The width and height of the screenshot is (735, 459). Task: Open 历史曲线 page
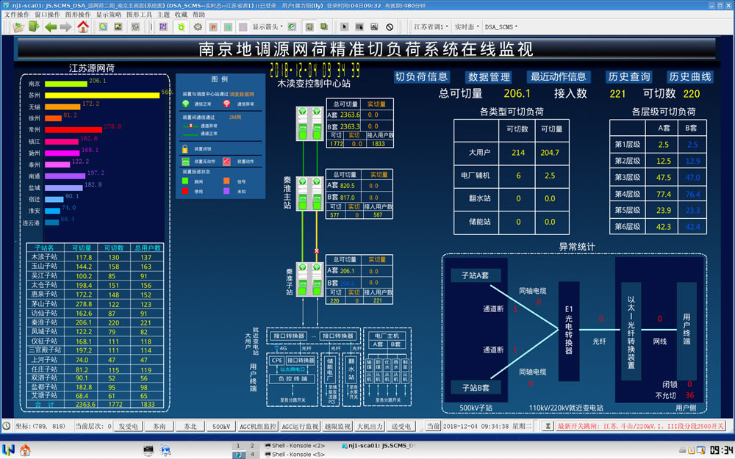[x=690, y=77]
